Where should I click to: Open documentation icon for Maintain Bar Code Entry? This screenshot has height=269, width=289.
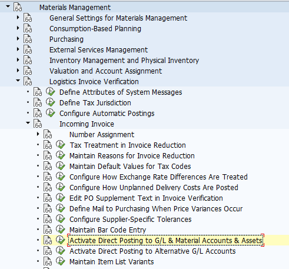48,230
